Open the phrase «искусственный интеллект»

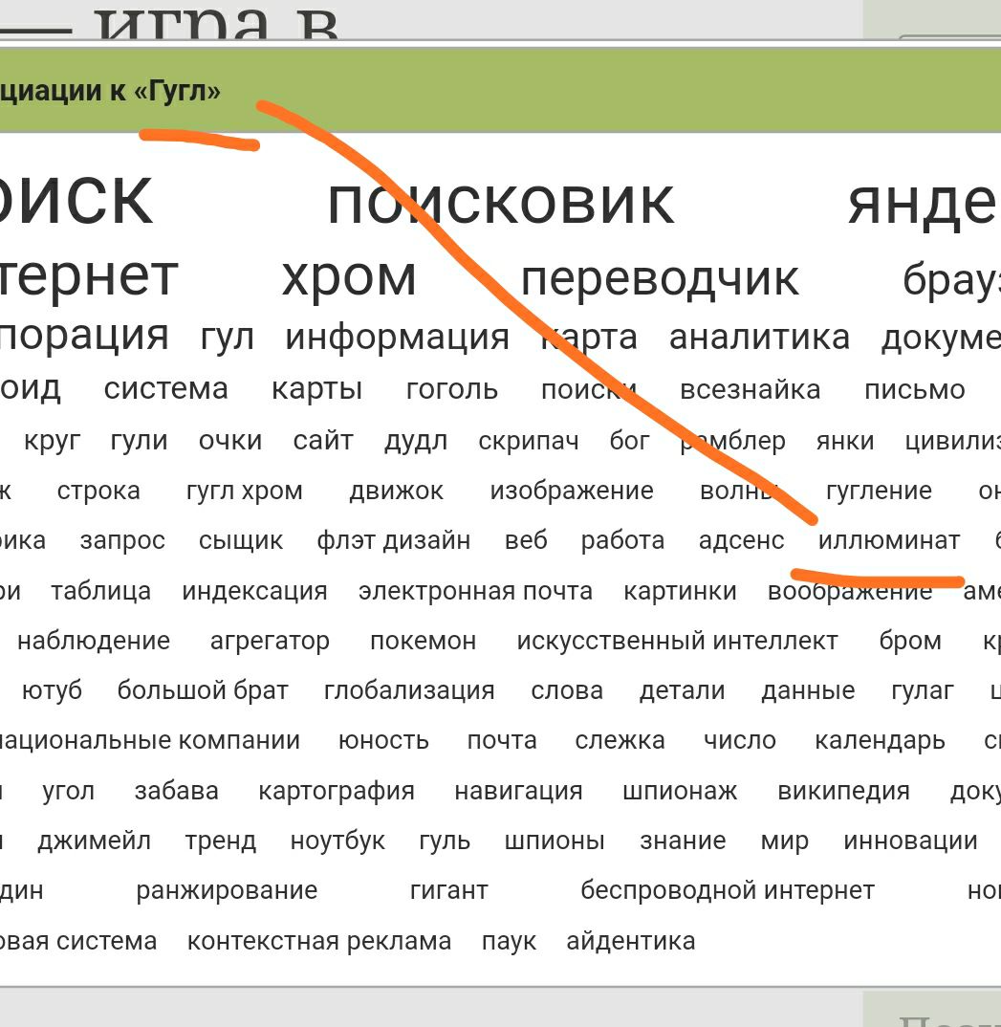678,642
